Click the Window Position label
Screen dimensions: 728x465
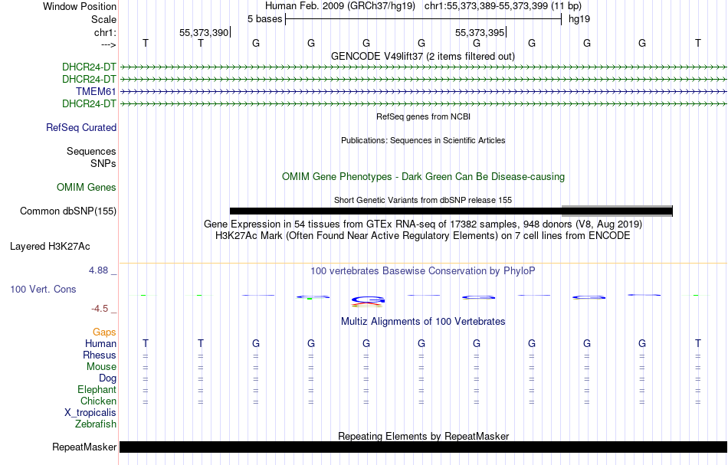click(x=80, y=6)
